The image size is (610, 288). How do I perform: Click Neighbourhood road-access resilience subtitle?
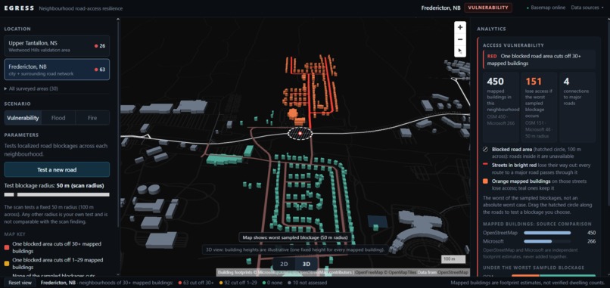pyautogui.click(x=80, y=8)
